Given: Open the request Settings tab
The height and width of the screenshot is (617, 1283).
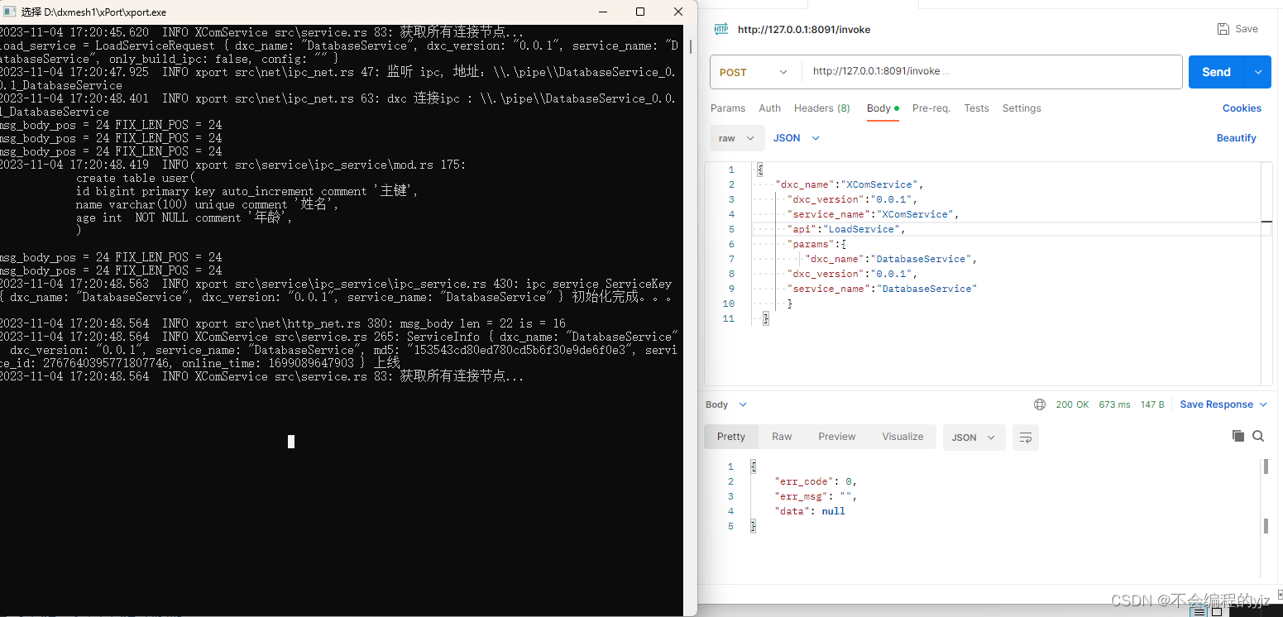Looking at the screenshot, I should tap(1022, 108).
